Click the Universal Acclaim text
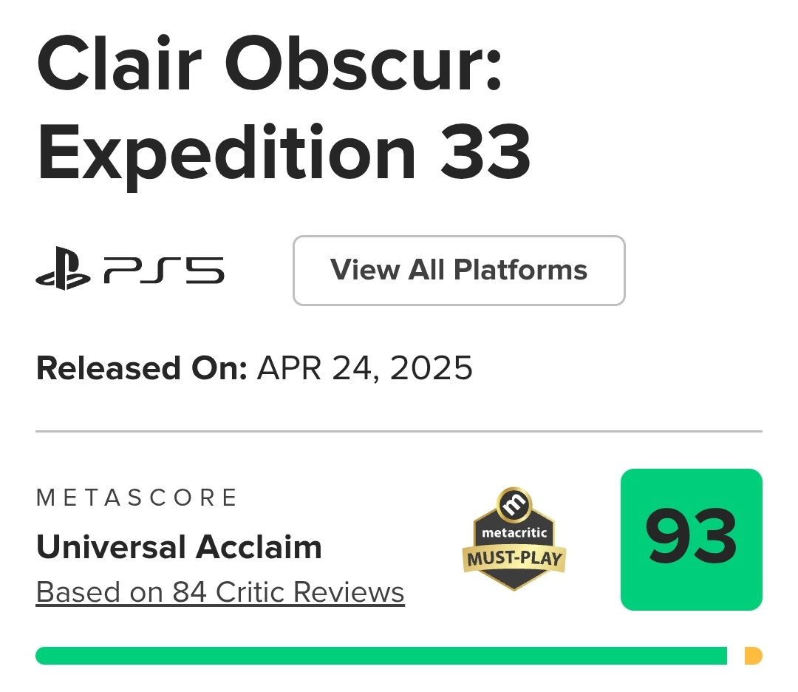The width and height of the screenshot is (798, 692). (x=179, y=547)
